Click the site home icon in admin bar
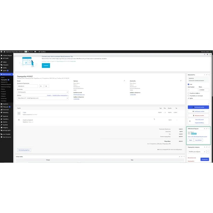 point(4,52)
